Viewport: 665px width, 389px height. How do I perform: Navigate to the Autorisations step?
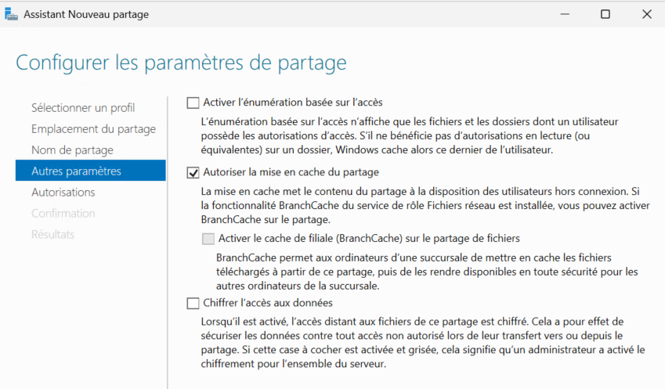click(x=63, y=192)
